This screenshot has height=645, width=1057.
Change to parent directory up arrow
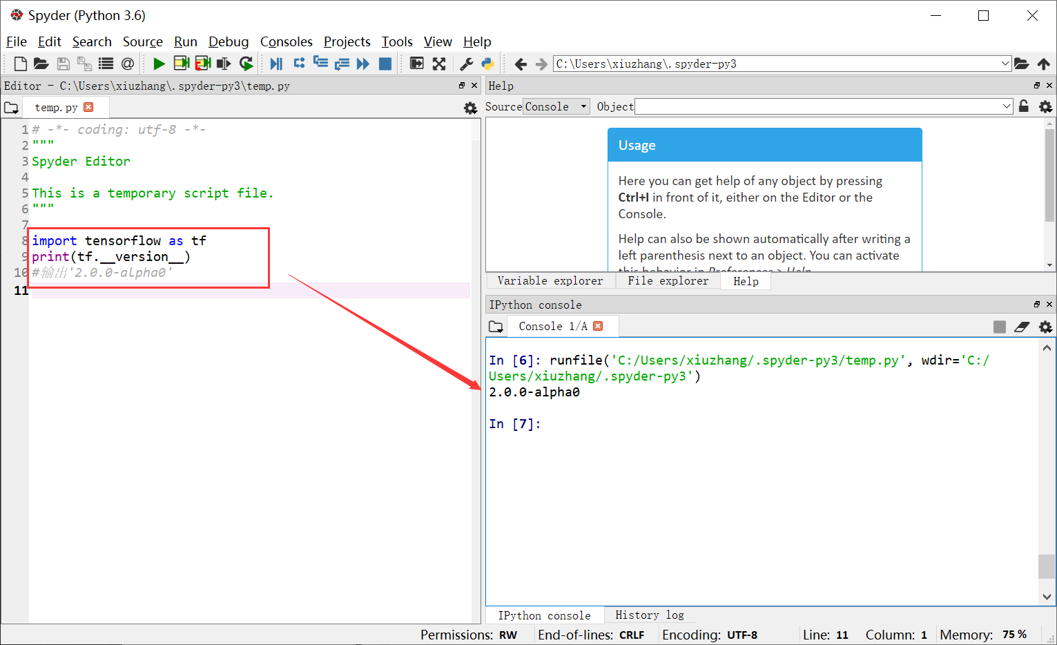point(1044,64)
